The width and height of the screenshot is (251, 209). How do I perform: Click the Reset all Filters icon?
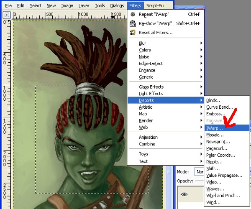133,33
